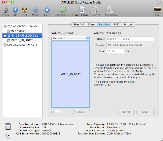Select the Burn toolbar icon

pos(24,10)
